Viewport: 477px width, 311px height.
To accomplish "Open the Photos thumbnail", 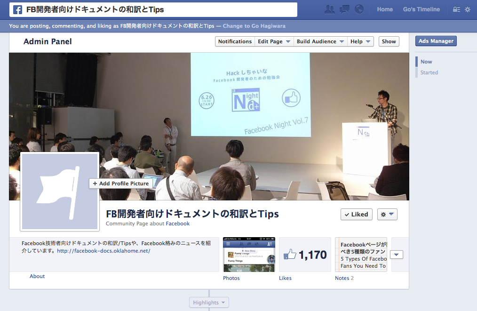I will pos(249,255).
